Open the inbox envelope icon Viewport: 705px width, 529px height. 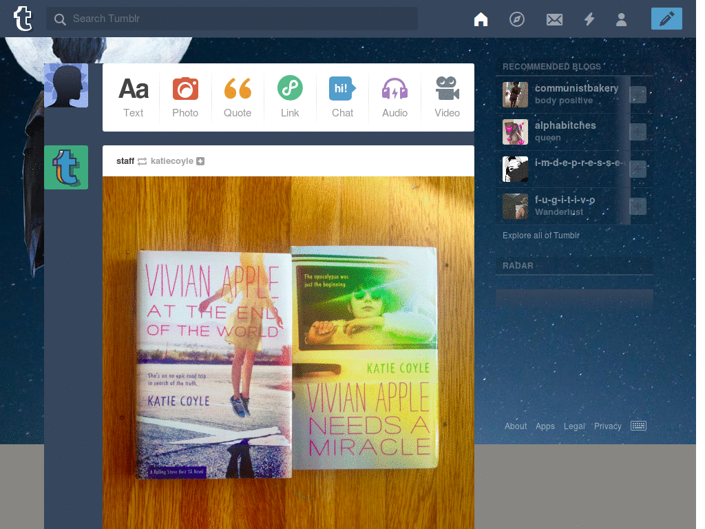554,19
